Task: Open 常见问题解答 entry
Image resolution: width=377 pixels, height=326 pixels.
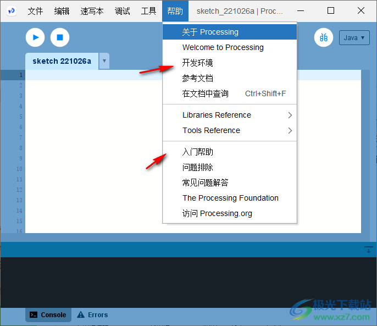Action: pos(230,183)
